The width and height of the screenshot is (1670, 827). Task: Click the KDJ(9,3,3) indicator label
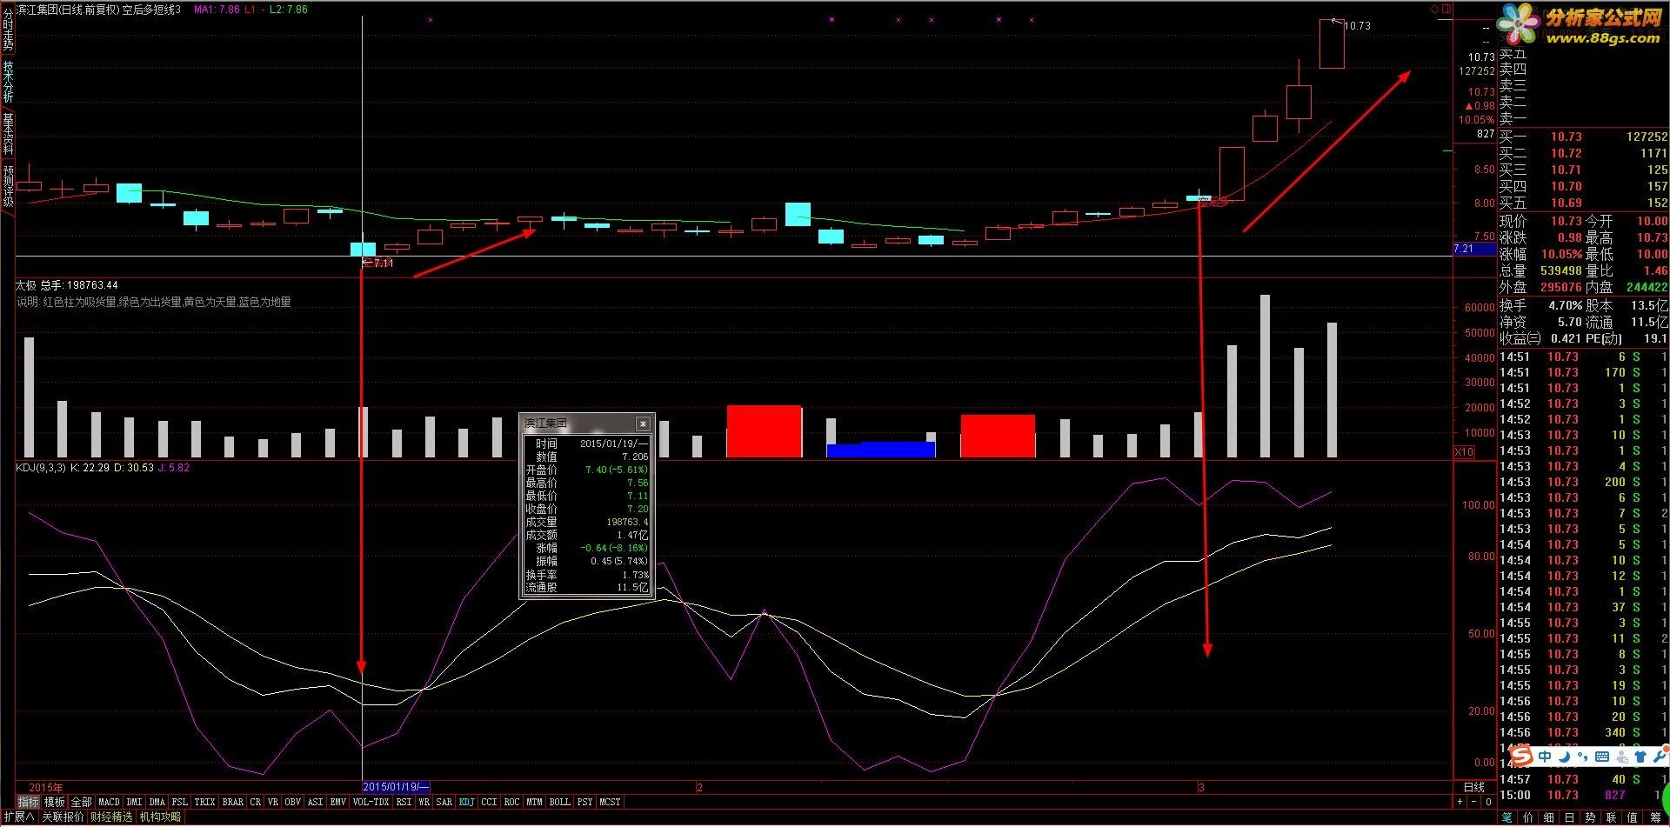tap(41, 468)
